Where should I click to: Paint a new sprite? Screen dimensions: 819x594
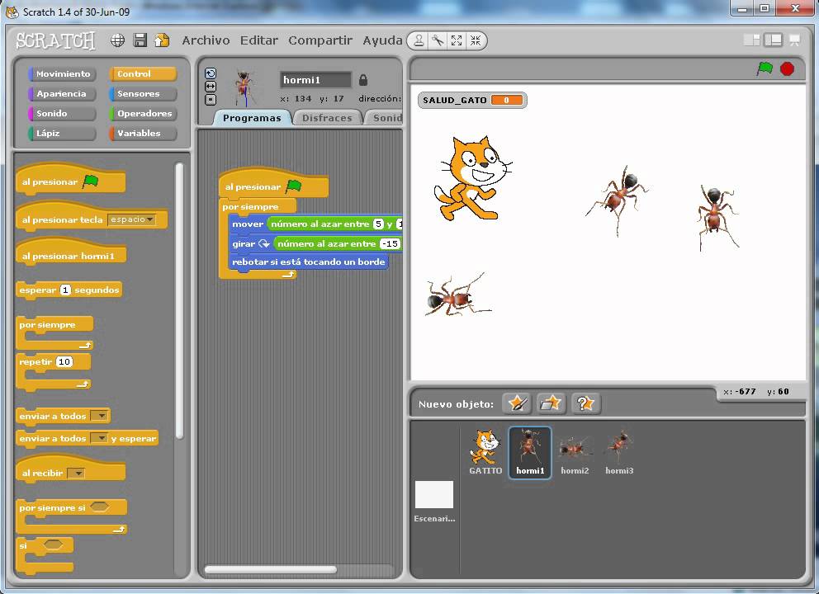(x=517, y=403)
